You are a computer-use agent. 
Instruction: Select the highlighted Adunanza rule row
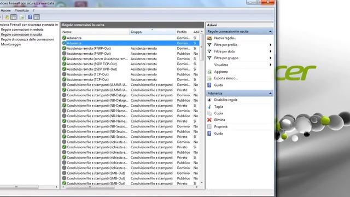pos(130,43)
